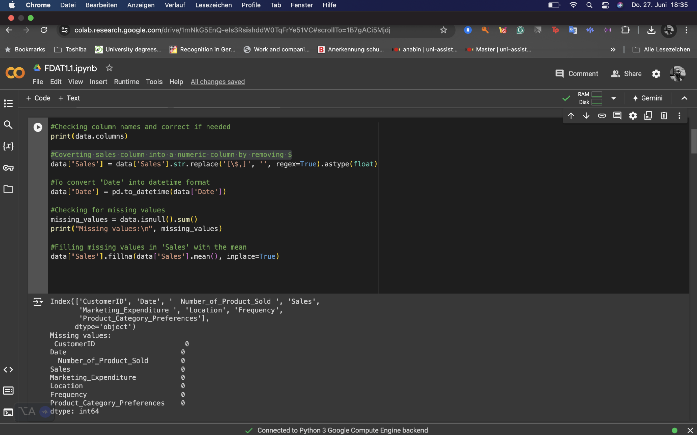The image size is (698, 435).
Task: Open the find and replace search icon
Action: tap(8, 125)
